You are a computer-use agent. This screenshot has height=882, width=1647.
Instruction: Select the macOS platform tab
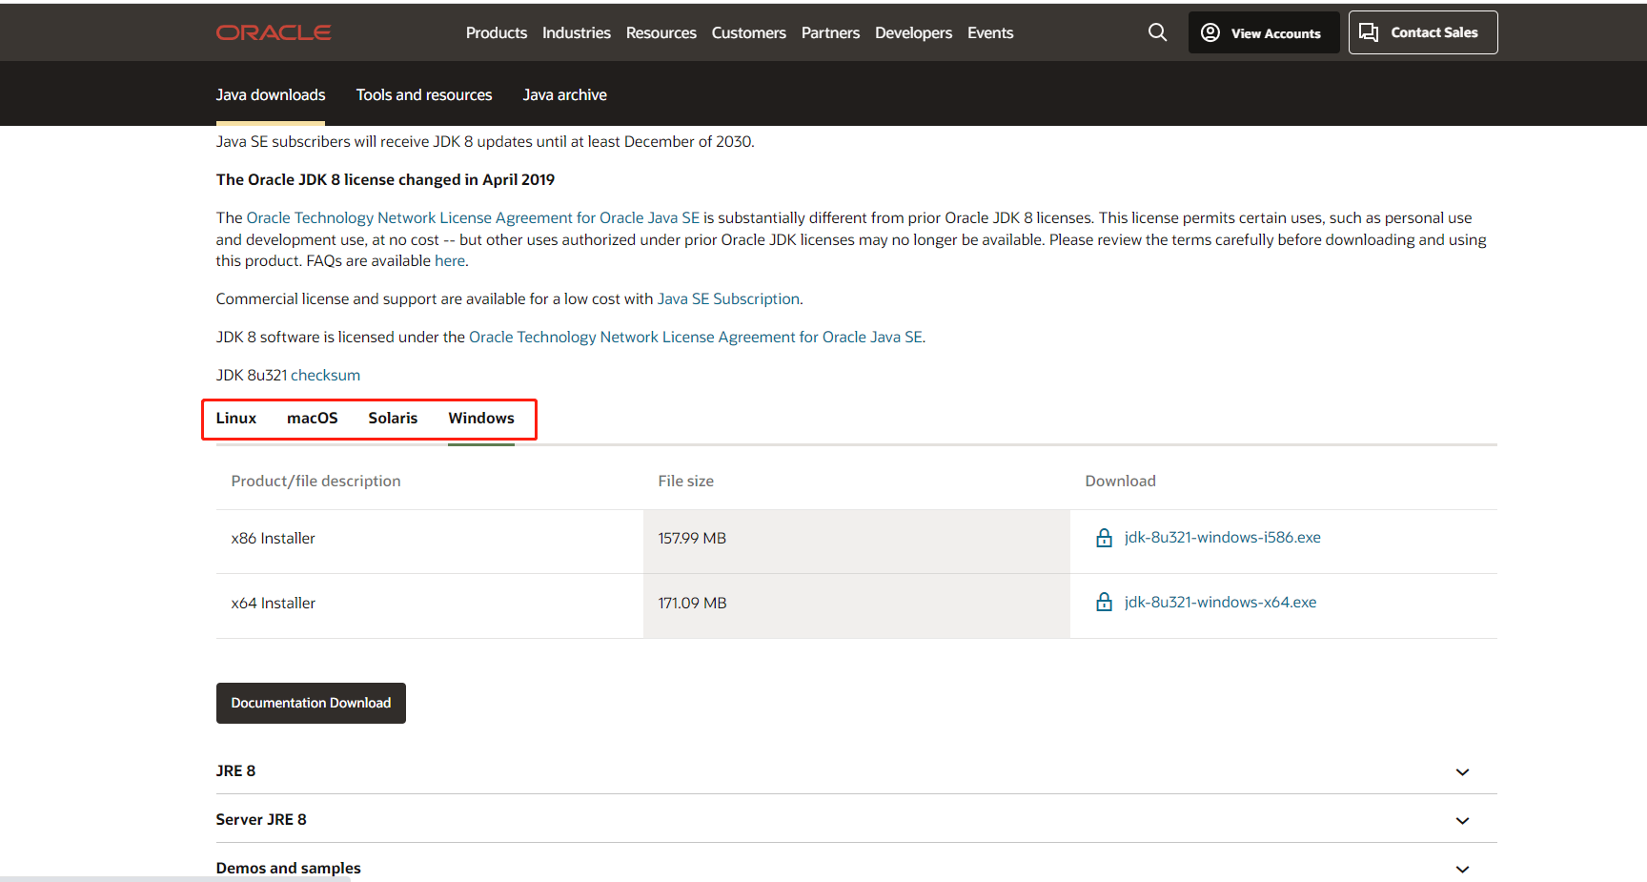pyautogui.click(x=312, y=418)
